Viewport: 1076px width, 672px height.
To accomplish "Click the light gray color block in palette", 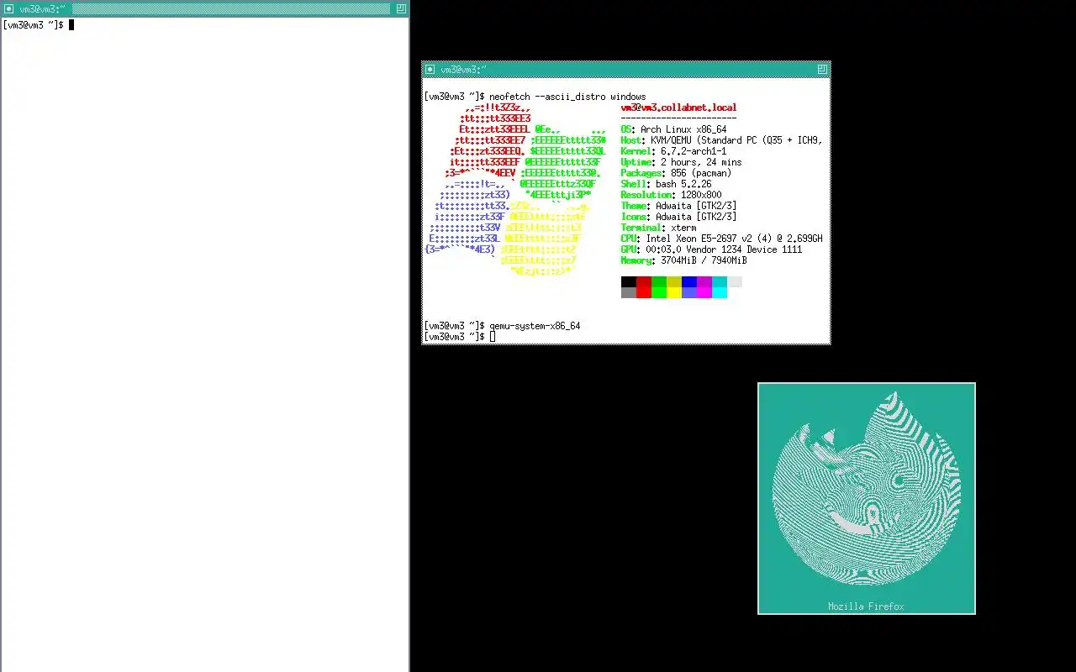I will pos(735,282).
